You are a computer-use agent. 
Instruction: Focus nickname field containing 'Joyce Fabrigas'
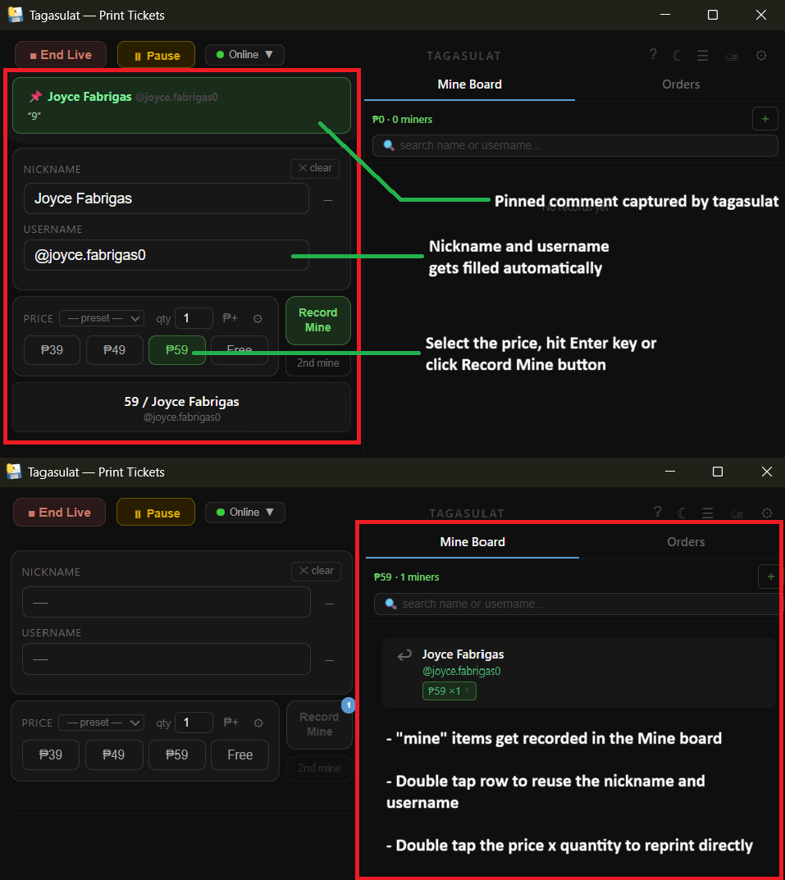pyautogui.click(x=167, y=198)
